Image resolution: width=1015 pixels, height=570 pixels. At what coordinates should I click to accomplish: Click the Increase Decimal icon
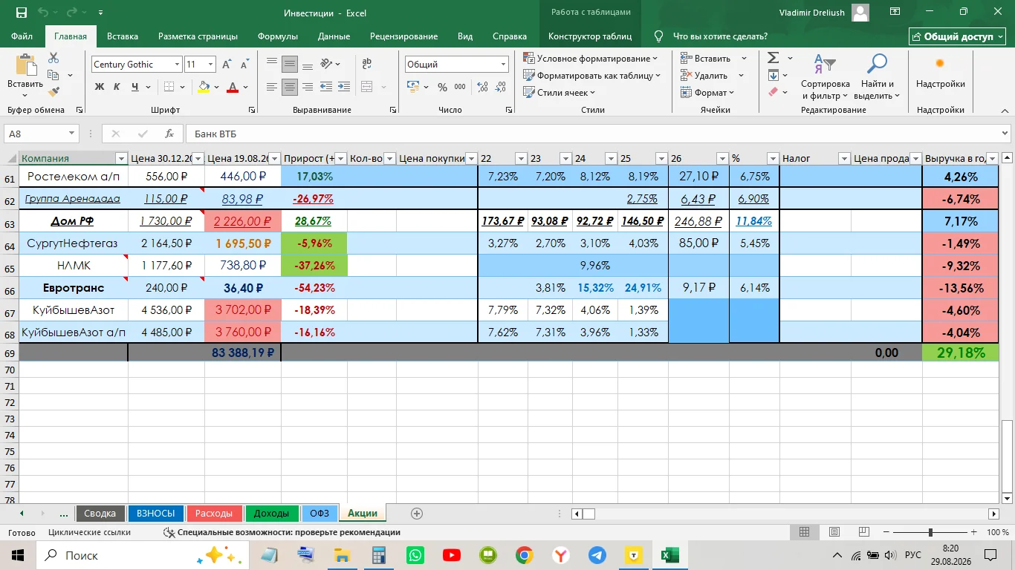[x=482, y=88]
